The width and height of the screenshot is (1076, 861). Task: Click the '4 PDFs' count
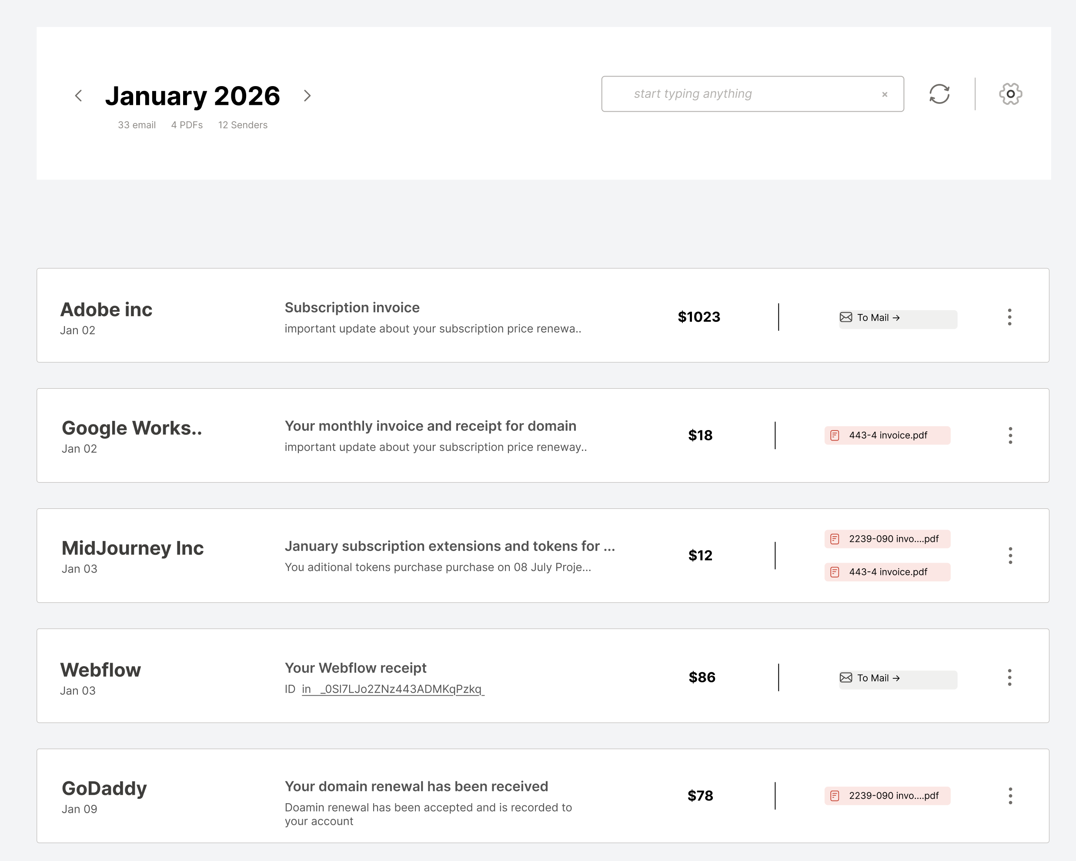[x=187, y=125]
